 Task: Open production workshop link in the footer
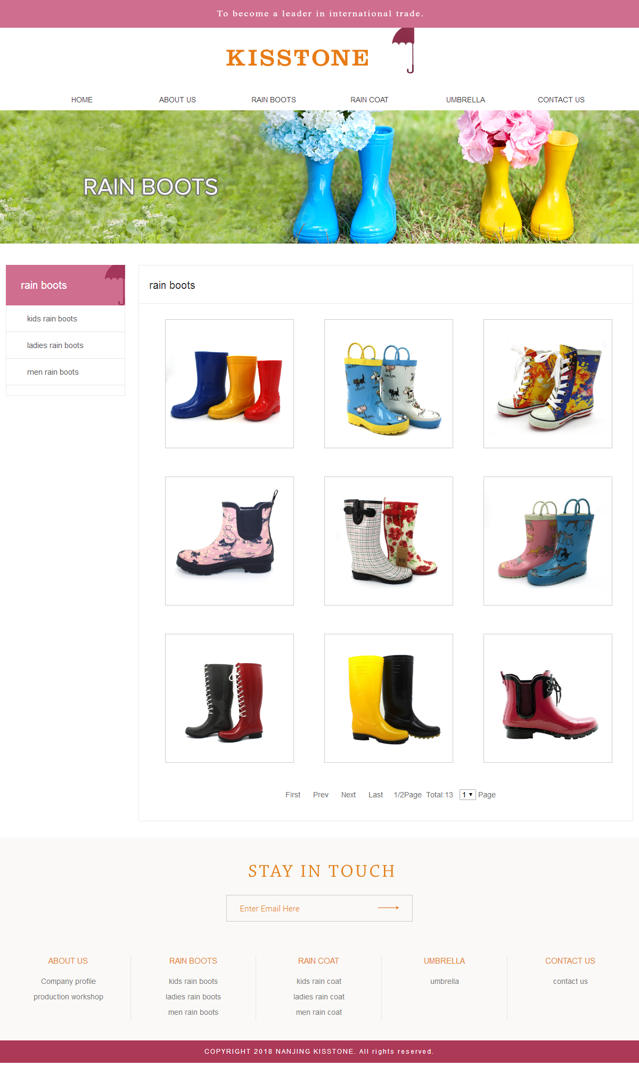click(68, 997)
